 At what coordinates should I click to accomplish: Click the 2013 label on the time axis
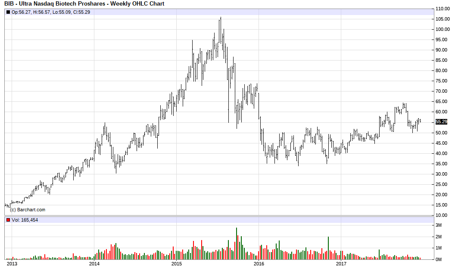point(12,264)
